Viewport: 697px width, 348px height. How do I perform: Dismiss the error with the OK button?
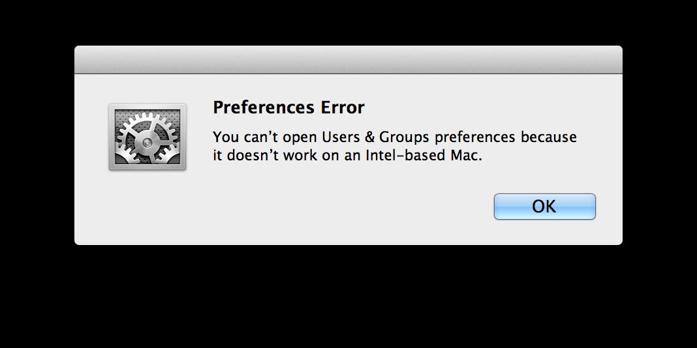point(544,207)
